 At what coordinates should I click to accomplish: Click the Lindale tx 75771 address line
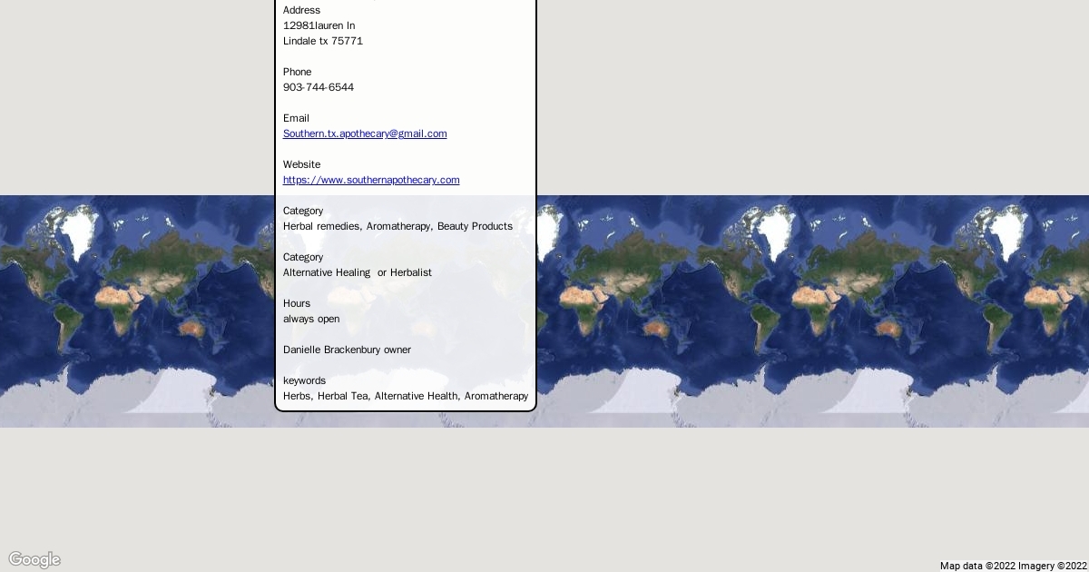pos(323,41)
